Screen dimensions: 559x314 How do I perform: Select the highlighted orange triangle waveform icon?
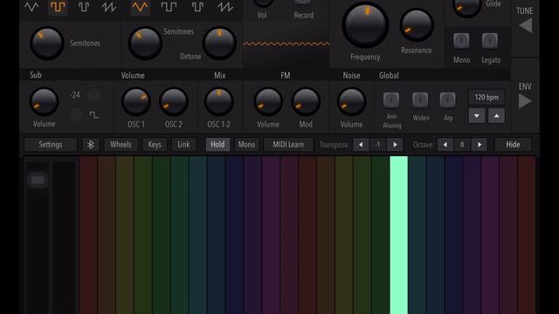click(140, 6)
